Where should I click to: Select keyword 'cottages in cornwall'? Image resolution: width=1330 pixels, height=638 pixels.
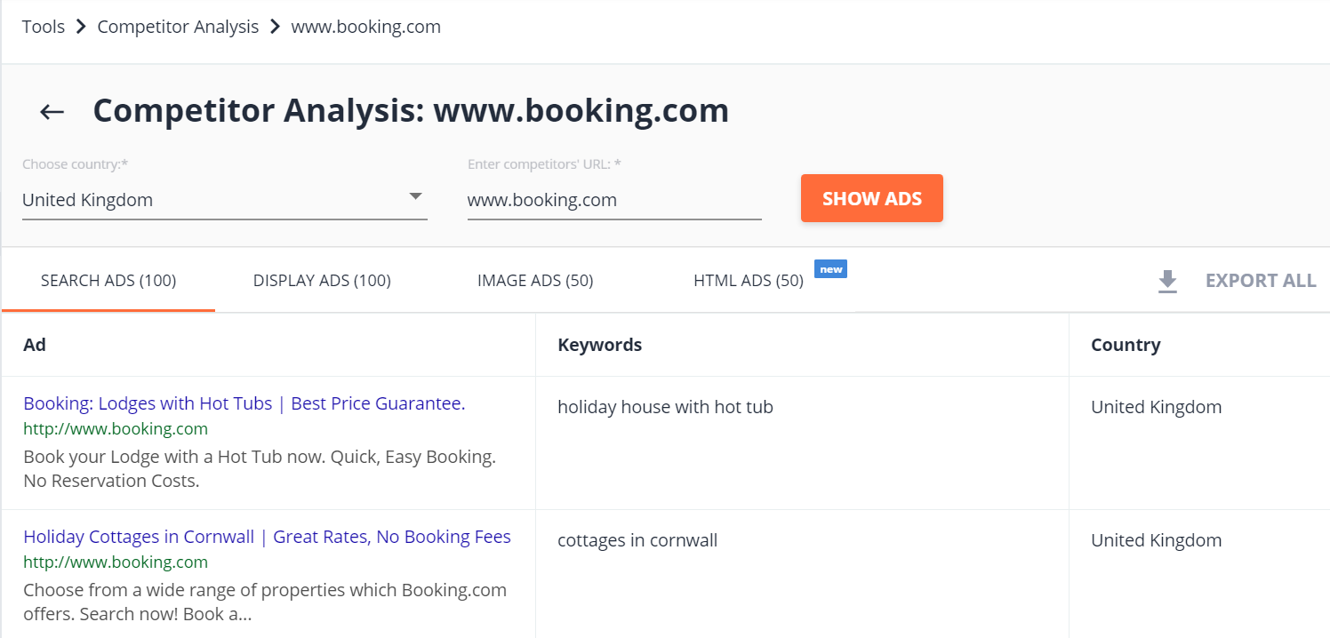[637, 540]
